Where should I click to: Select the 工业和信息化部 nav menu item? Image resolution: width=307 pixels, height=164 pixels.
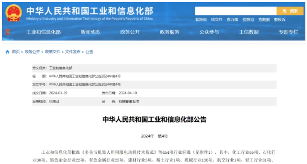tap(43, 32)
